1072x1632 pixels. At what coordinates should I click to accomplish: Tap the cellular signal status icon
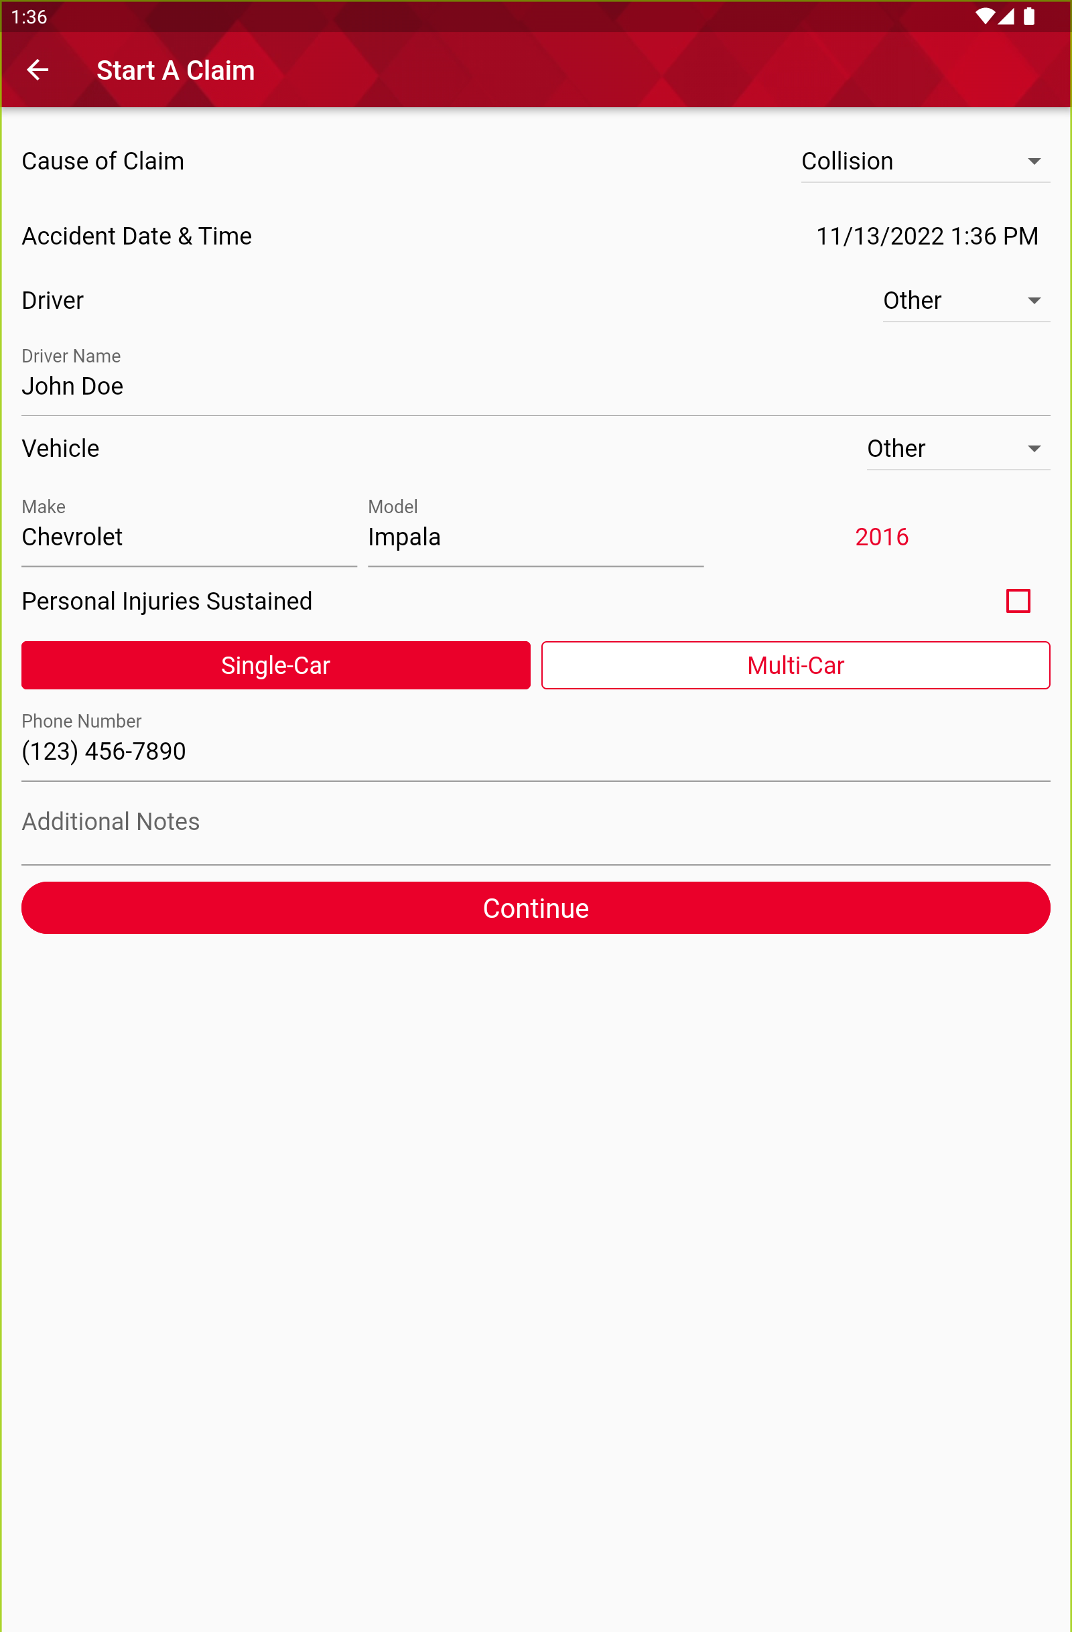[x=1006, y=17]
